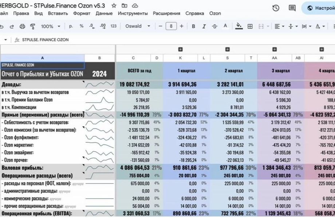Viewport: 335px width, 218px height.
Task: Open the Расширения menu
Action: click(x=166, y=13)
